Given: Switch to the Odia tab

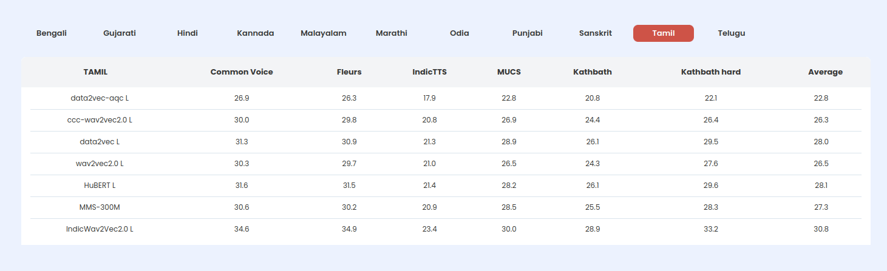Looking at the screenshot, I should [460, 33].
